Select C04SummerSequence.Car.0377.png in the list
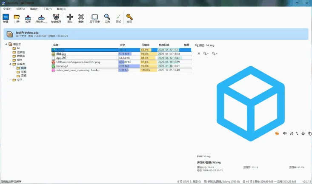This screenshot has width=312, height=184. (x=121, y=62)
